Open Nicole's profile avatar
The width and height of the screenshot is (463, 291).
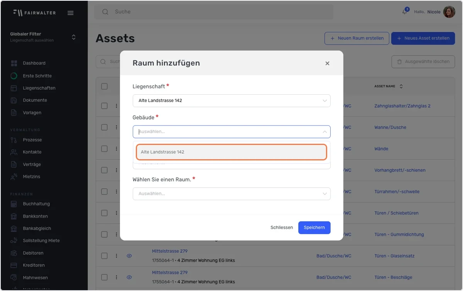(449, 12)
